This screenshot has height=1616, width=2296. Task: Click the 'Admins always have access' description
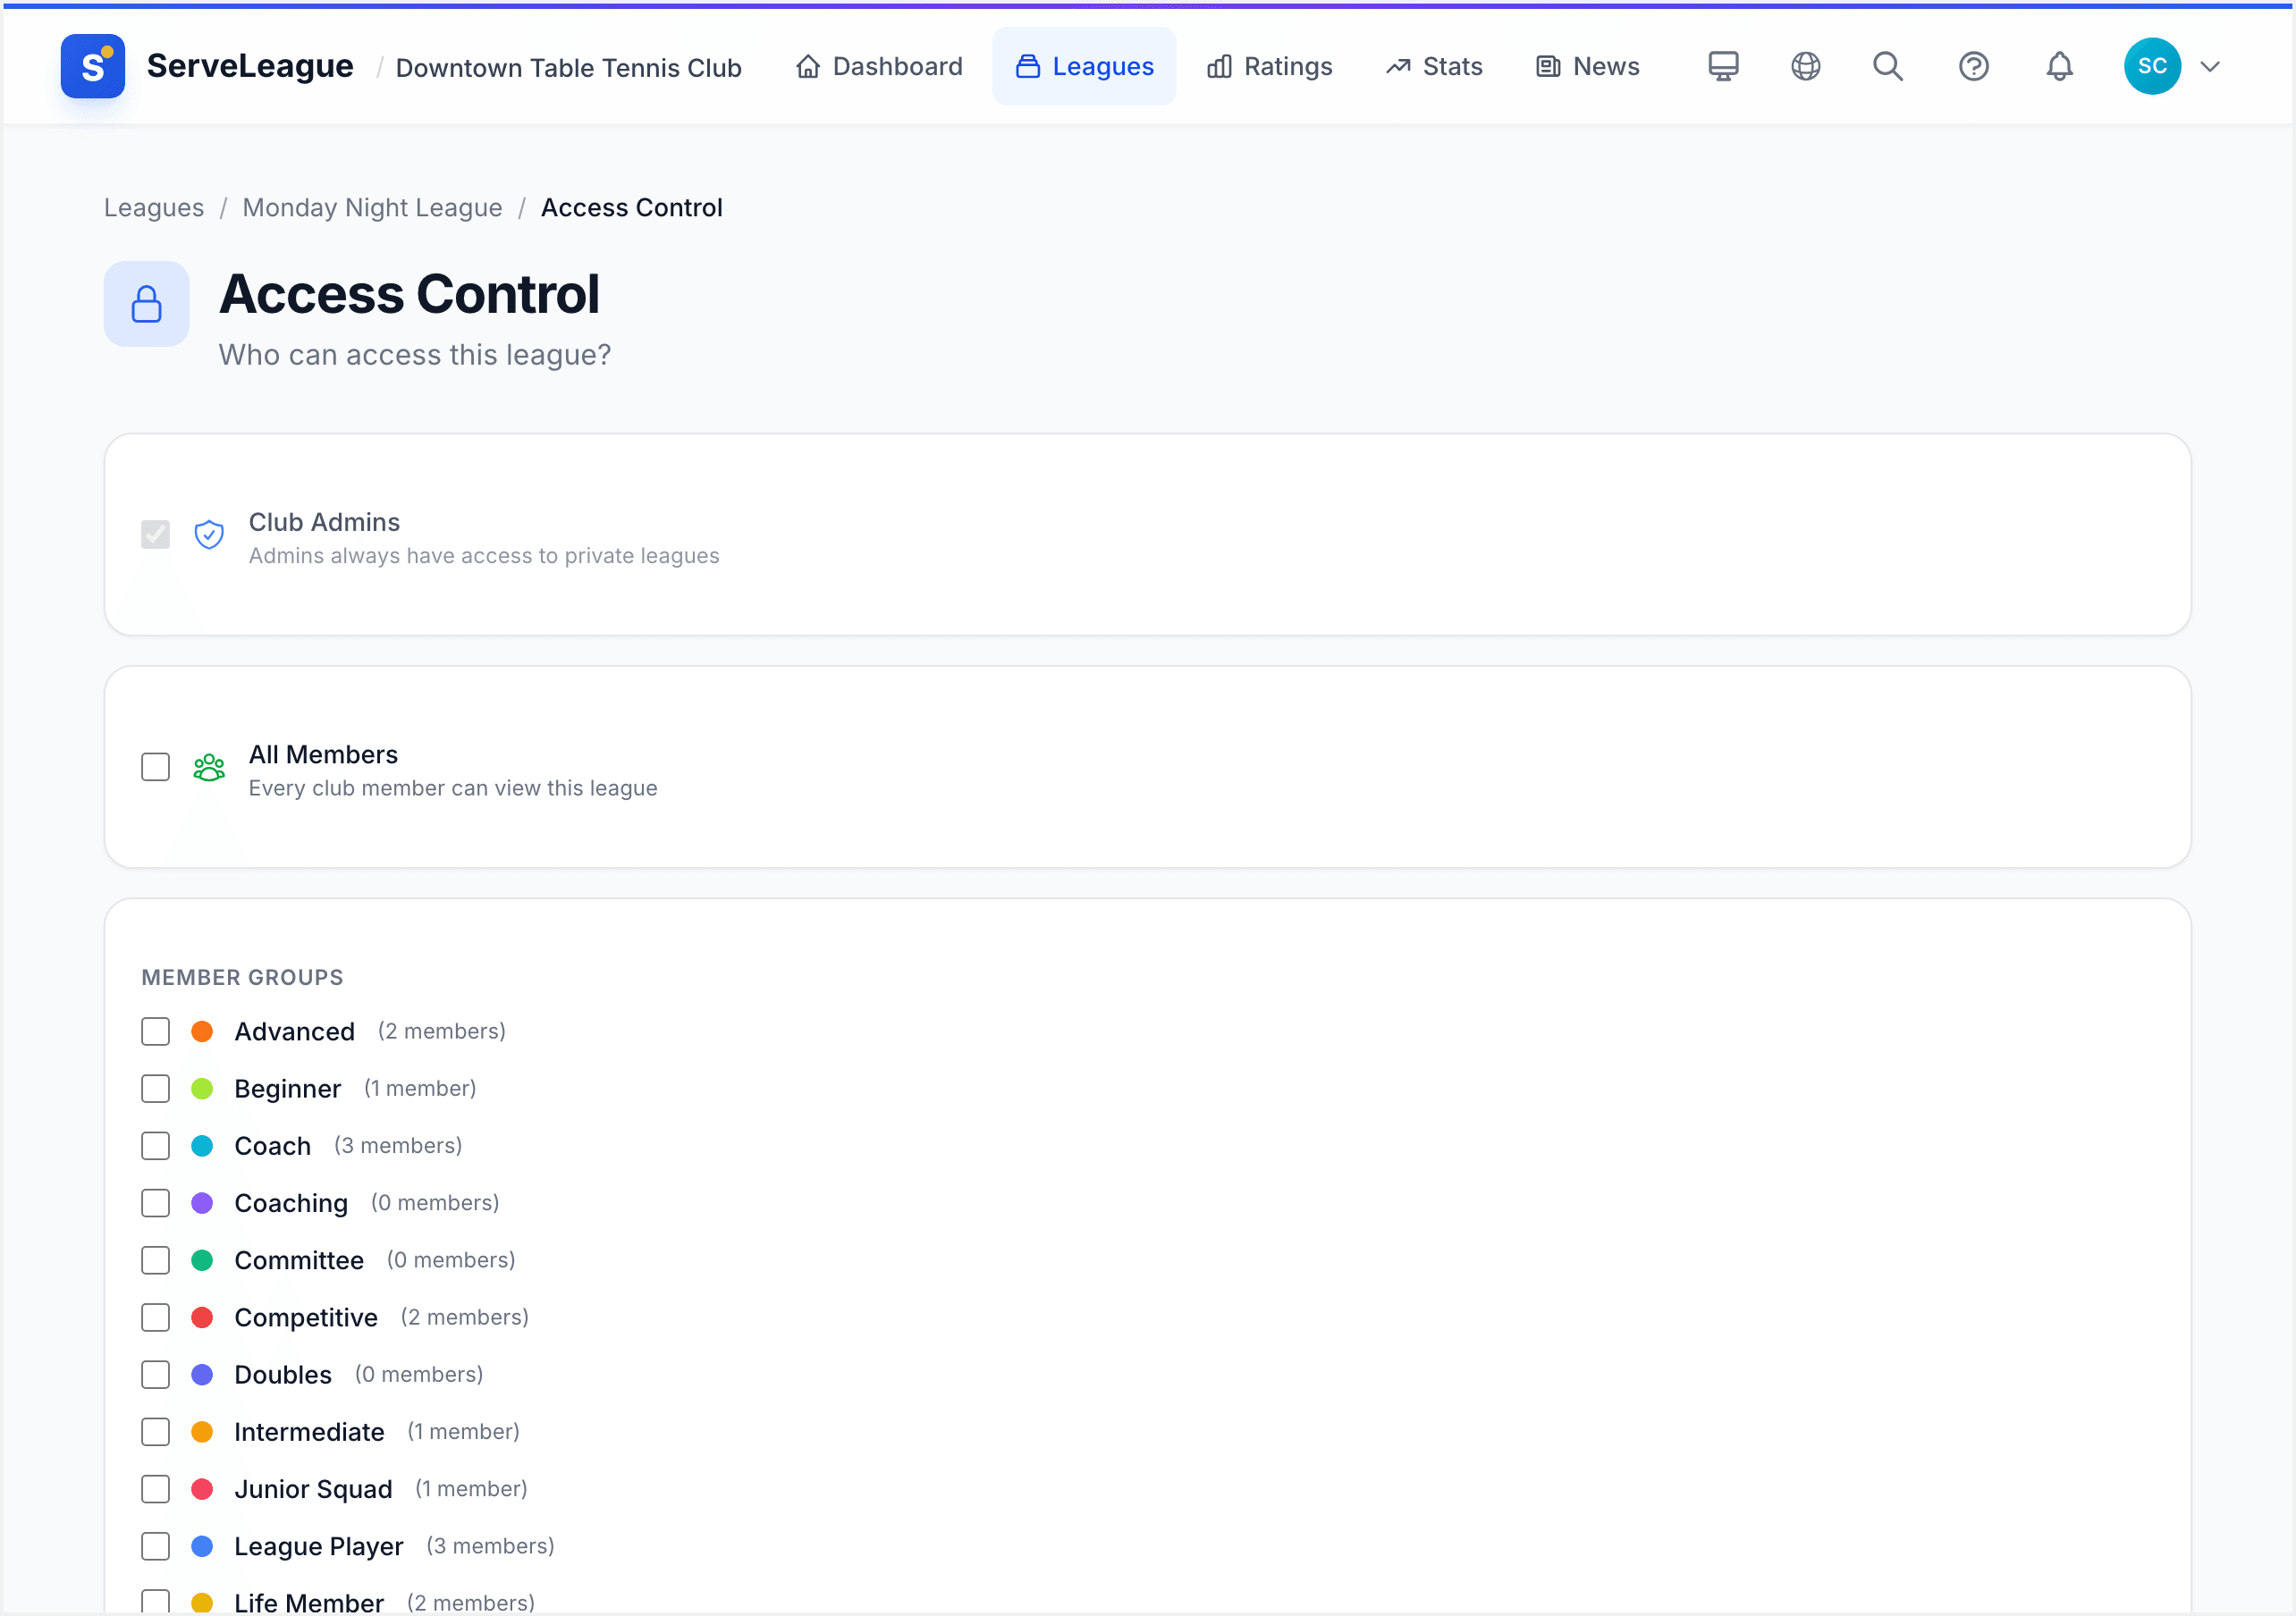[484, 556]
